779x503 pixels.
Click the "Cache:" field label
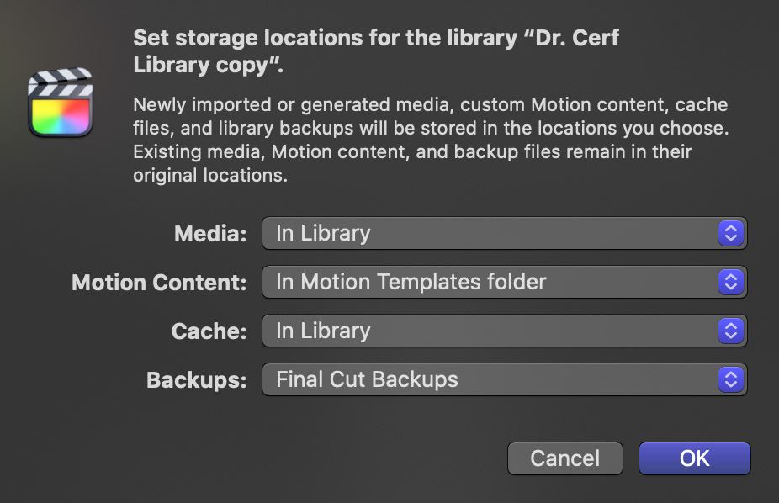(x=209, y=331)
